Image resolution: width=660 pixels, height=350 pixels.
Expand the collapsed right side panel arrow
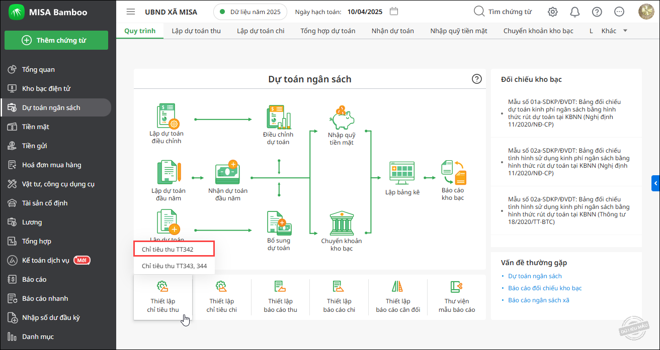pyautogui.click(x=656, y=184)
